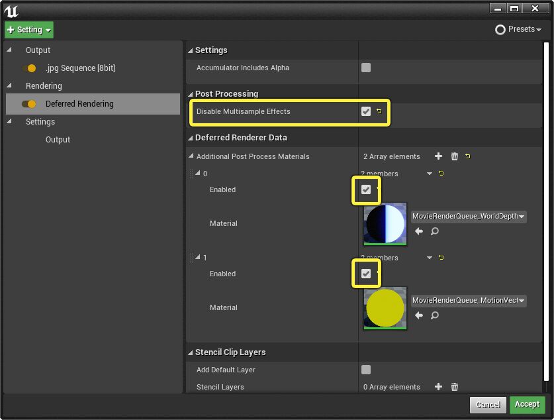
Task: Switch off the Deferred Rendering toggle
Action: [29, 103]
